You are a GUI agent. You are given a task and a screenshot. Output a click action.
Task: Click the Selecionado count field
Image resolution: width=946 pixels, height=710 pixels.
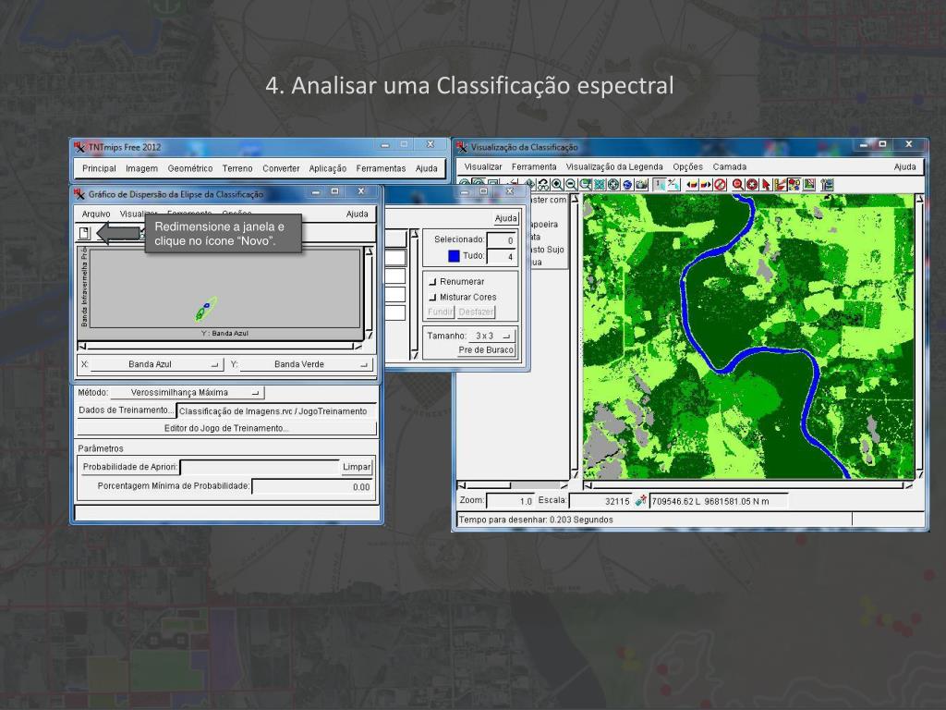click(502, 240)
